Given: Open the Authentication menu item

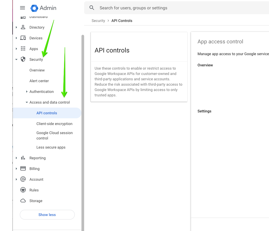Looking at the screenshot, I should pos(42,92).
